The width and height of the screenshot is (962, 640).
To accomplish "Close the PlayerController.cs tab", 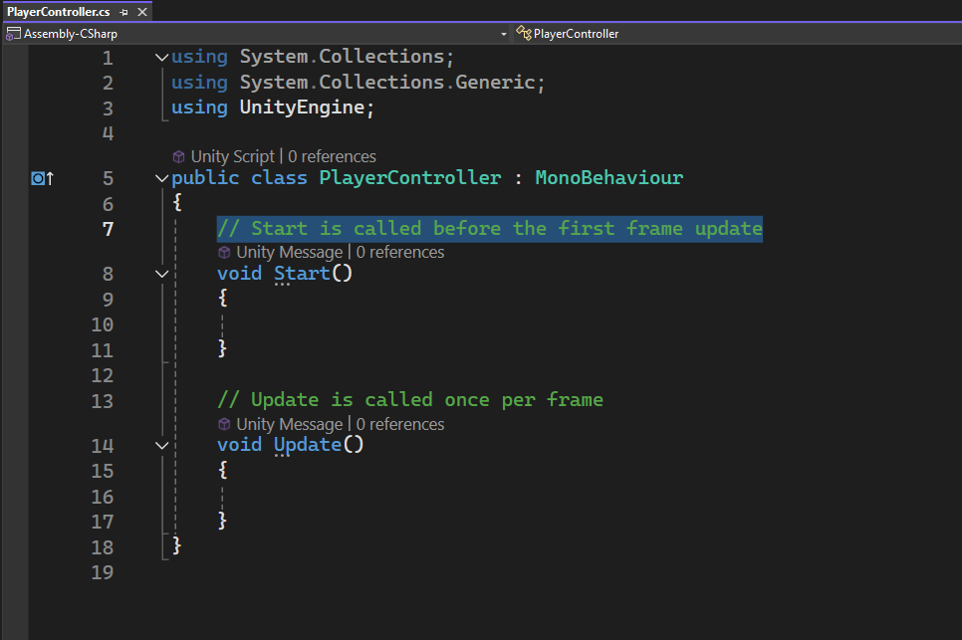I will (141, 12).
